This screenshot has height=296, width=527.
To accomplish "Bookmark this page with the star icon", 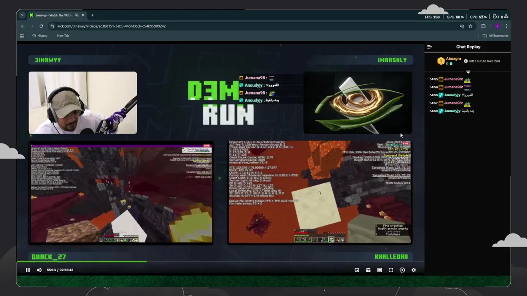I will [470, 26].
